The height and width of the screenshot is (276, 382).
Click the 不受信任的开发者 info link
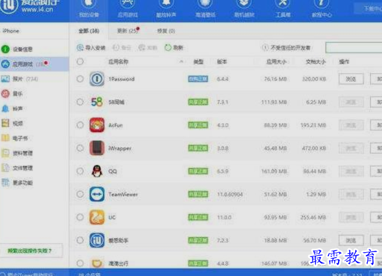point(286,48)
